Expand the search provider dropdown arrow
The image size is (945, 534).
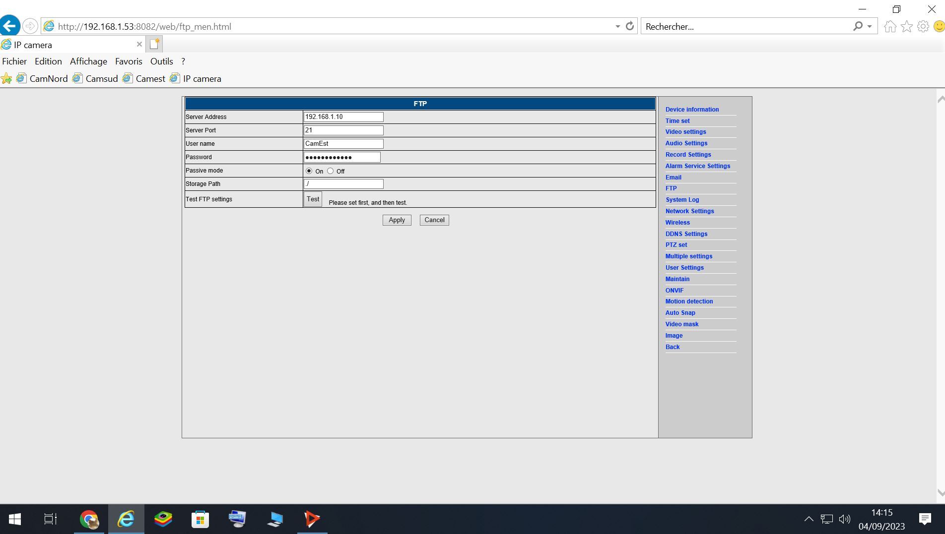coord(870,26)
